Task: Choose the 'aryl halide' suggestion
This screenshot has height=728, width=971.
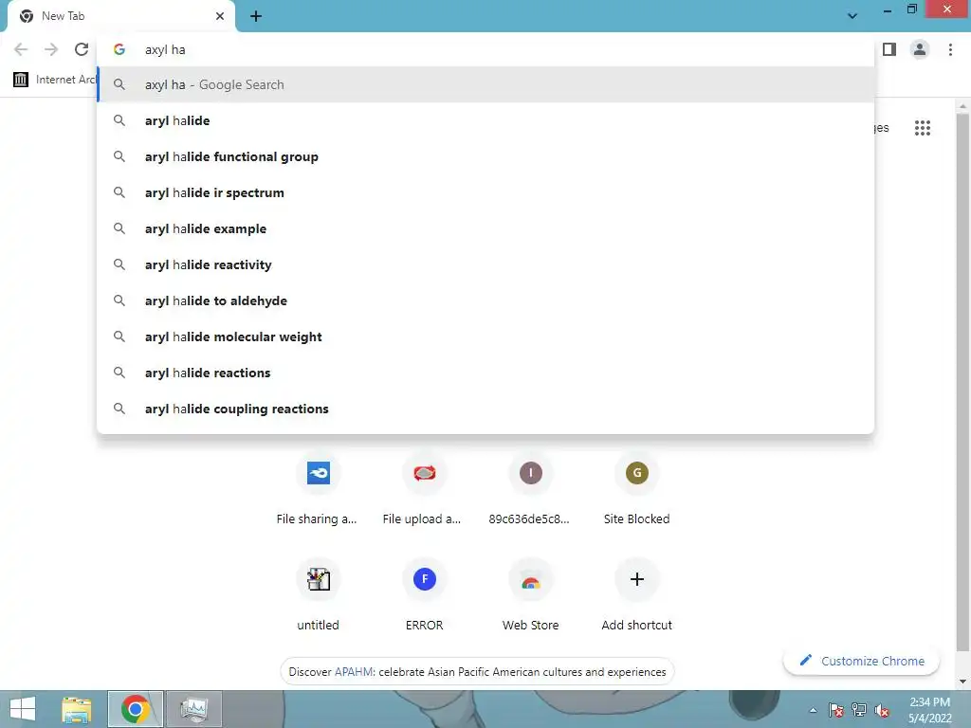Action: tap(485, 120)
